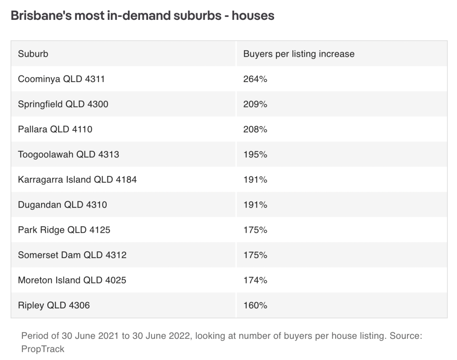The image size is (457, 360).
Task: Select the 208% value for Pallara
Action: [x=255, y=129]
